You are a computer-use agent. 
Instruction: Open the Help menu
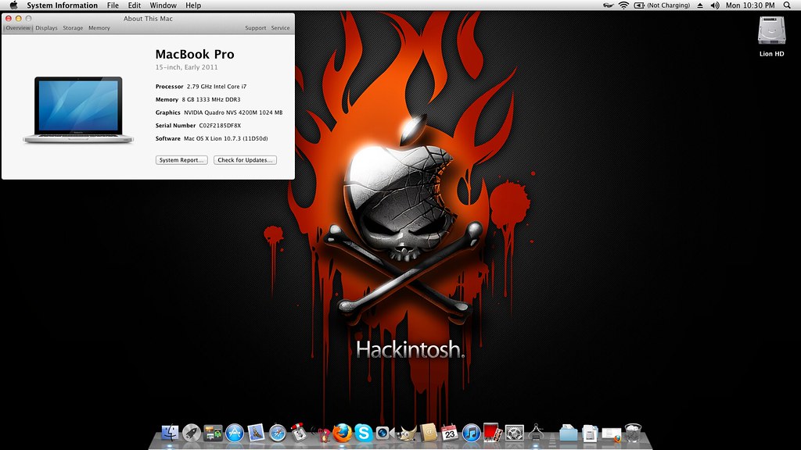tap(193, 5)
